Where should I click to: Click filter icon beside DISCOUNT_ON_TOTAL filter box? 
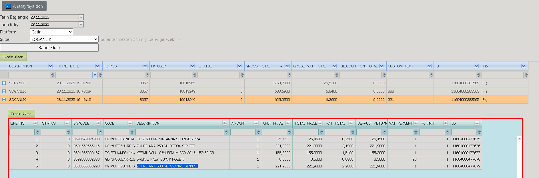point(384,75)
